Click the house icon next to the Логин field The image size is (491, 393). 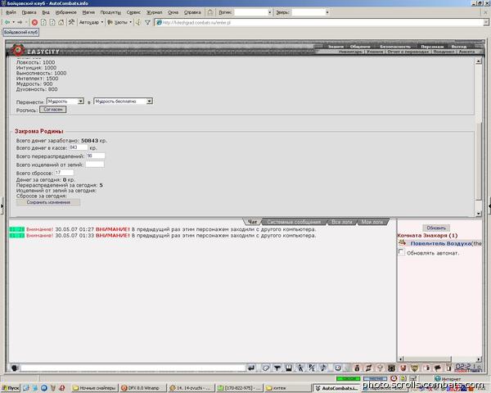[x=210, y=12]
